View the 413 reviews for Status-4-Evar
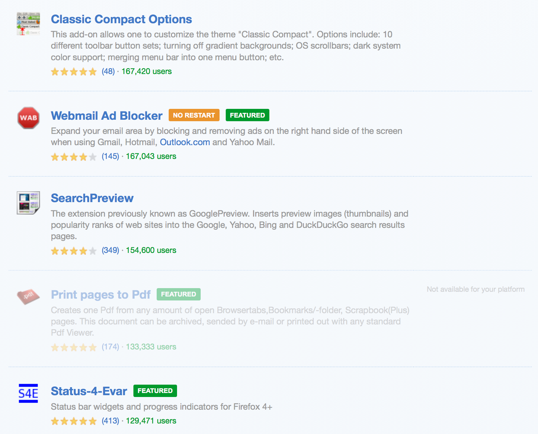 (x=111, y=421)
